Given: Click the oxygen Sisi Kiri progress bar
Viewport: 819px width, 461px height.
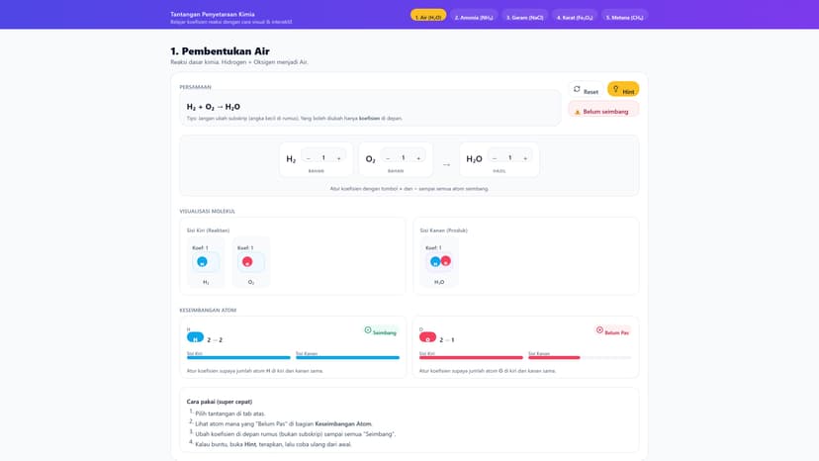Looking at the screenshot, I should pyautogui.click(x=471, y=357).
